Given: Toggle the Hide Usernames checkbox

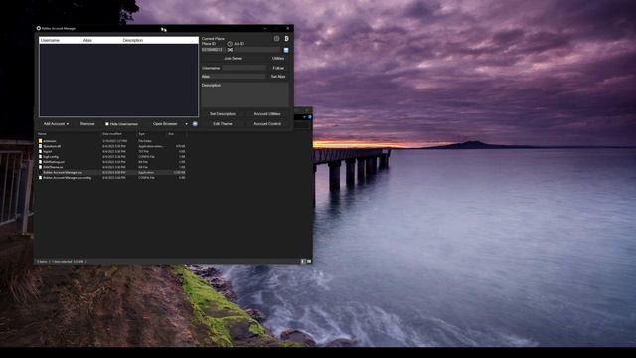Looking at the screenshot, I should (107, 124).
